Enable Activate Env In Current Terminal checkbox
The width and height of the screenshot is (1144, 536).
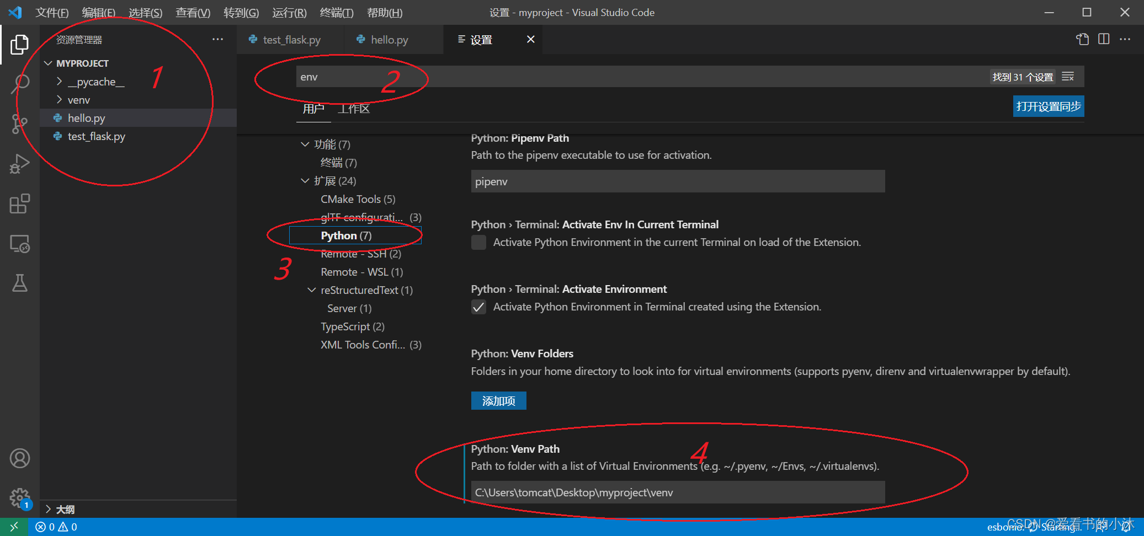point(478,242)
